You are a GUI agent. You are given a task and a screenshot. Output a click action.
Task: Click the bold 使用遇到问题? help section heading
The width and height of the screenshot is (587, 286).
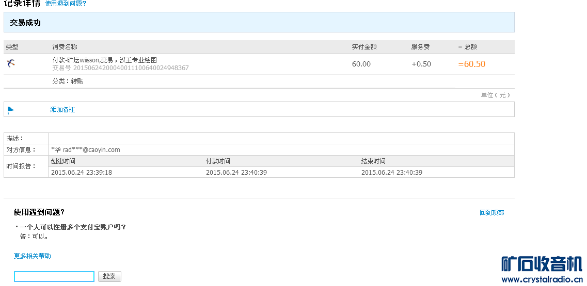pyautogui.click(x=39, y=212)
